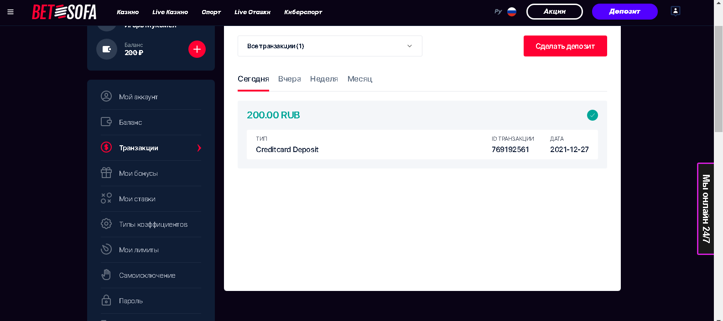The width and height of the screenshot is (723, 321).
Task: Expand Транзакции sidebar arrow
Action: [x=199, y=148]
